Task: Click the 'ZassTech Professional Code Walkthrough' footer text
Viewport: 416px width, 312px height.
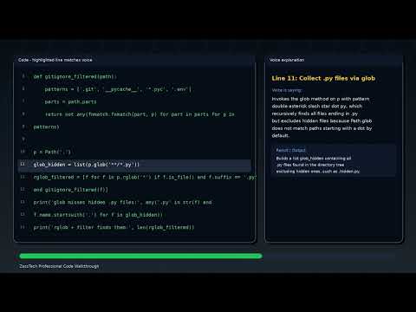Action: 59,266
